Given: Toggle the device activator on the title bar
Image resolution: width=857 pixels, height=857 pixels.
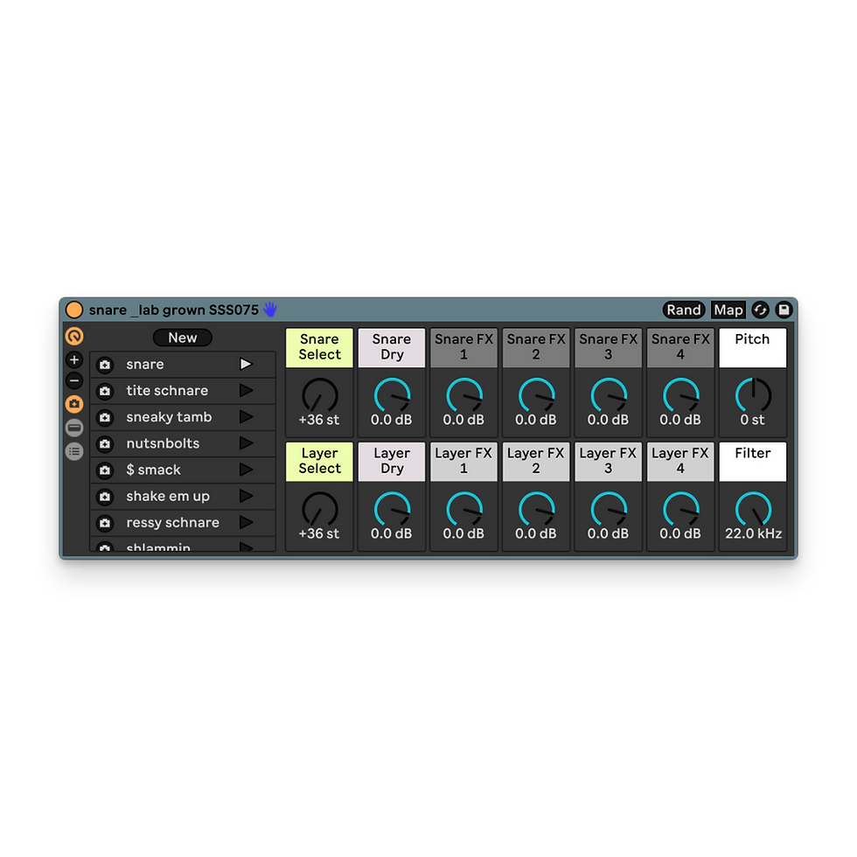Looking at the screenshot, I should click(x=73, y=310).
